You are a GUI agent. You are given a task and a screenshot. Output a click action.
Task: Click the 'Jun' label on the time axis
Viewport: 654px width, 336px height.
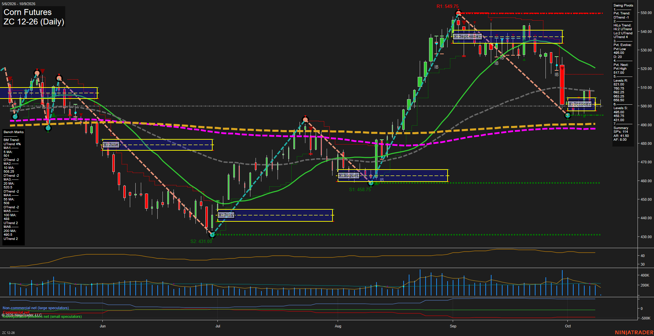click(103, 326)
